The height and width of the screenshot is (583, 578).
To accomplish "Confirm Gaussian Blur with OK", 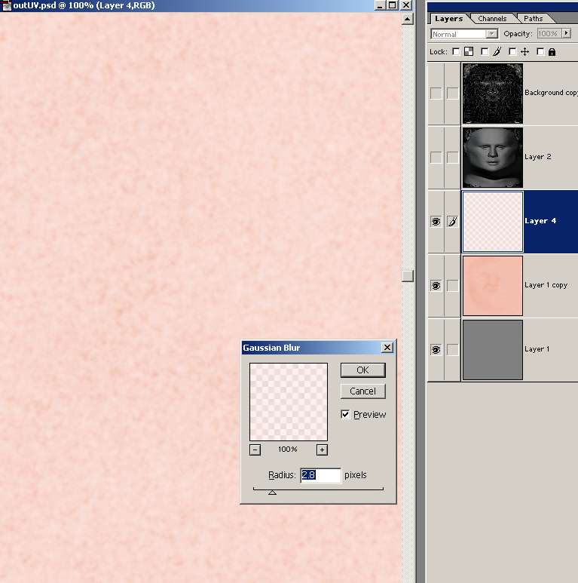I will (362, 370).
